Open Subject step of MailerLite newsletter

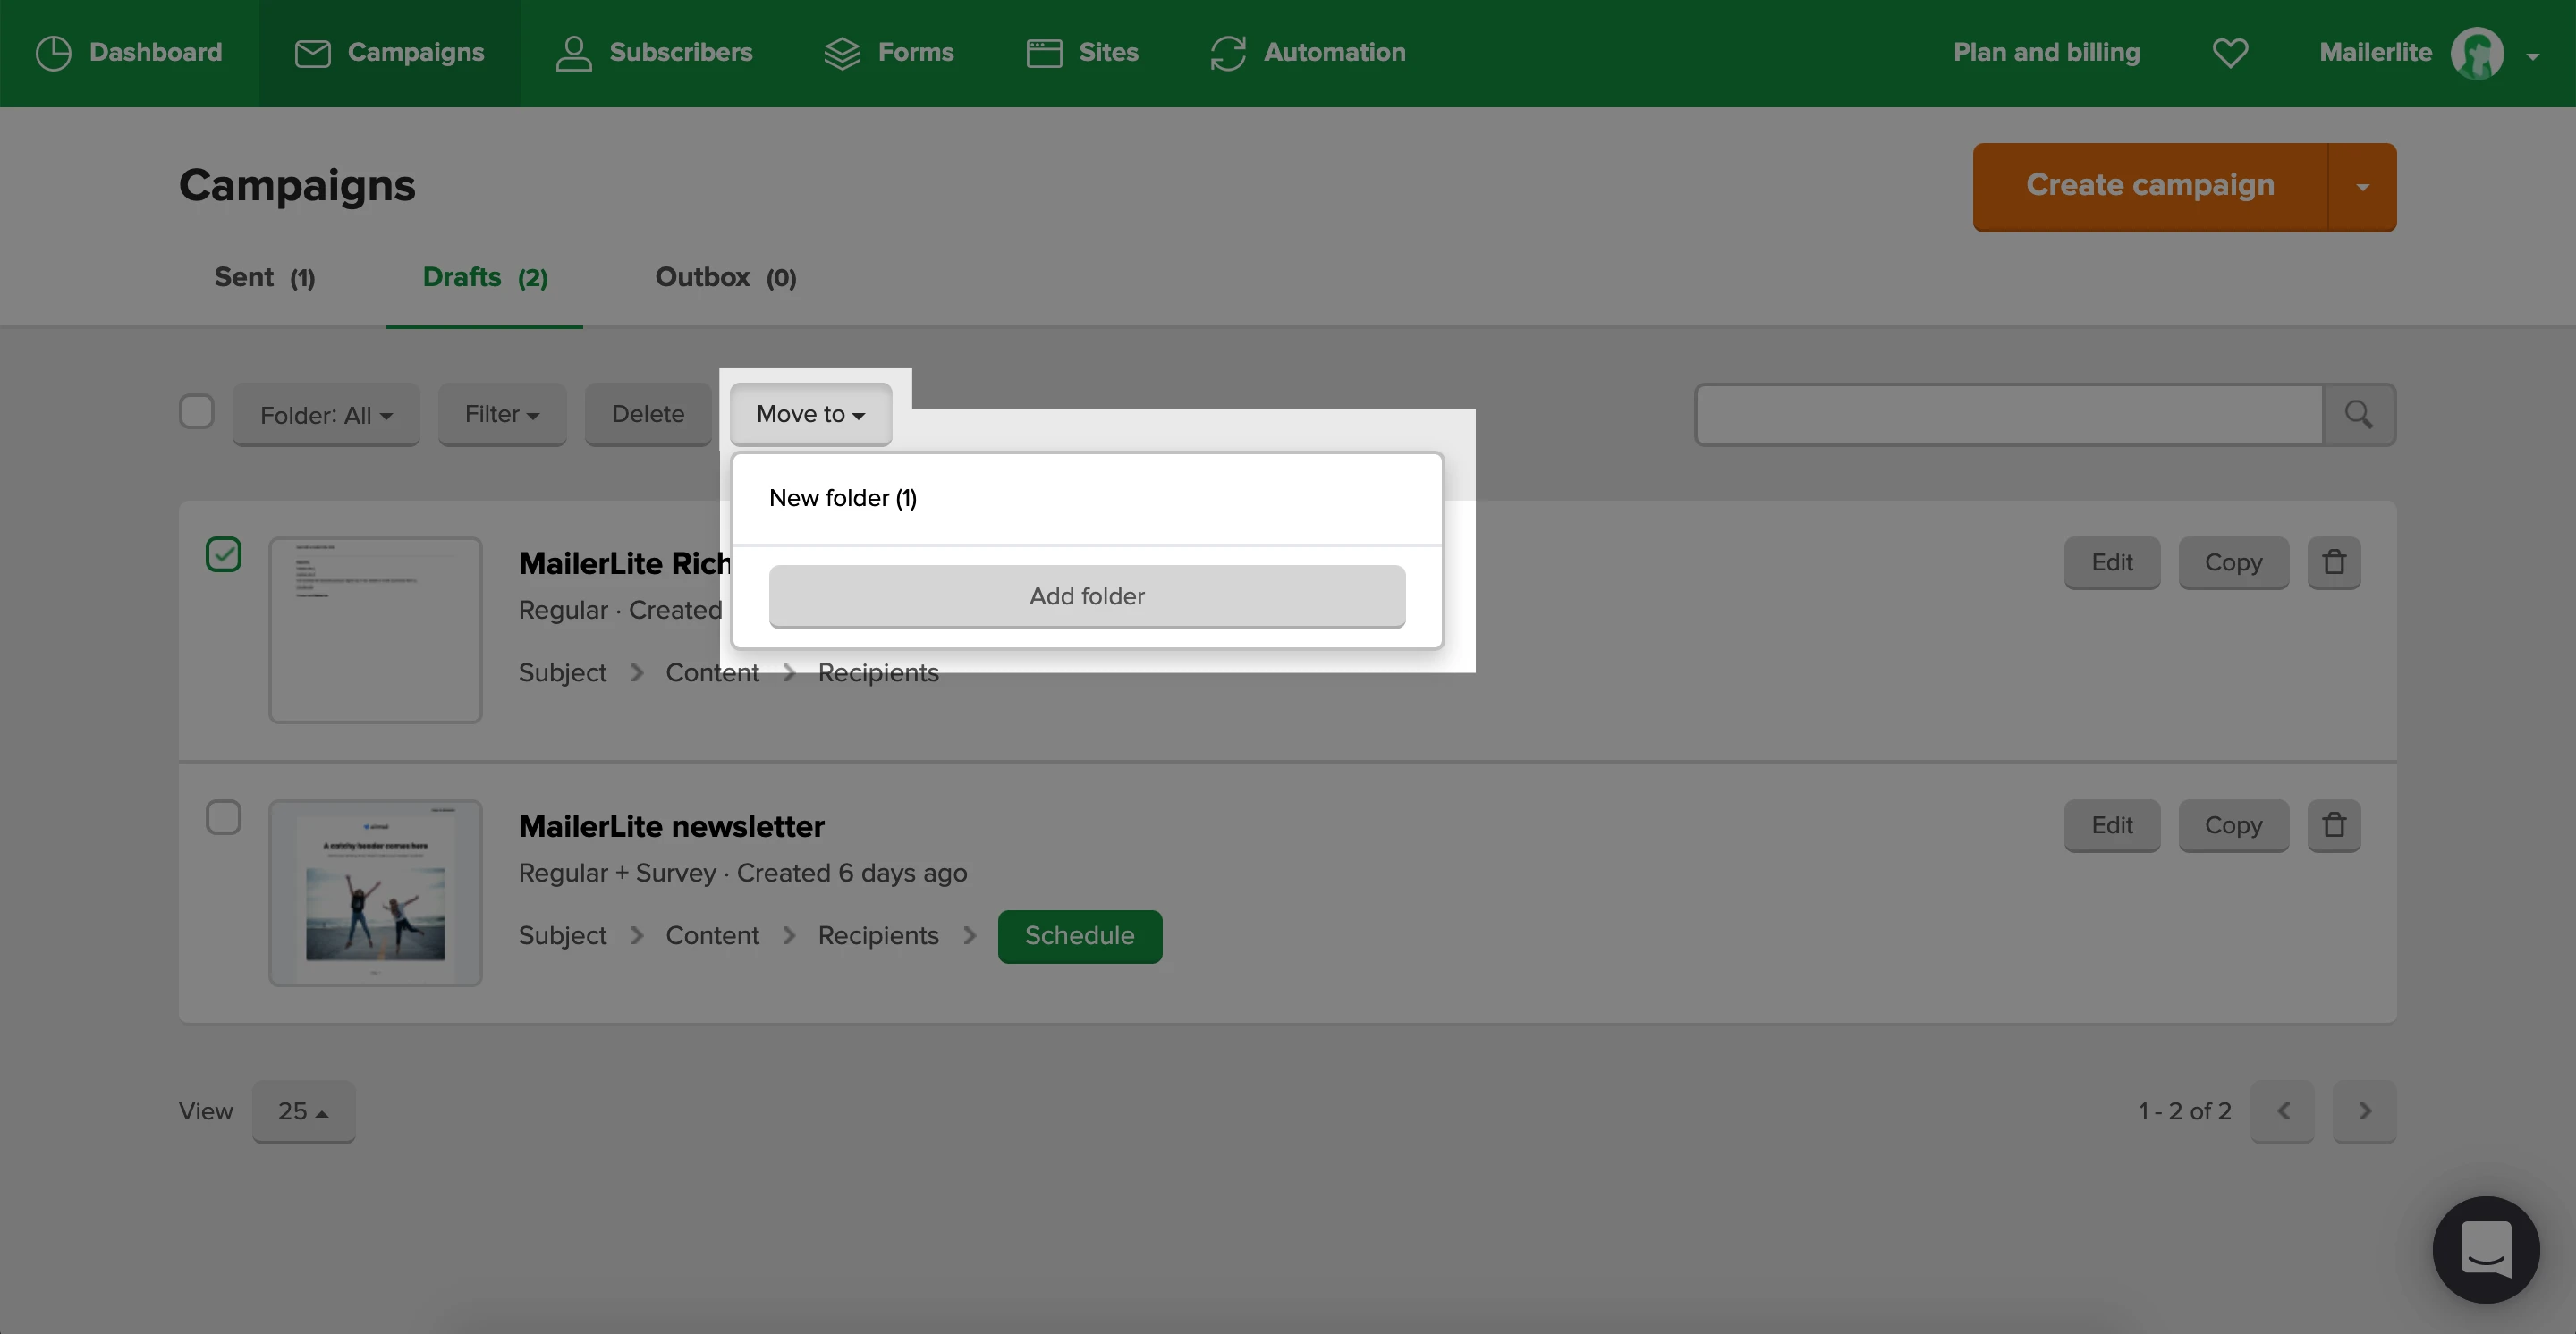tap(563, 935)
